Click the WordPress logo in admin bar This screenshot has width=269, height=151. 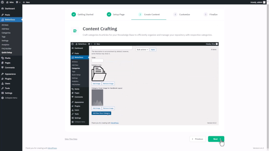[x=2, y=2]
